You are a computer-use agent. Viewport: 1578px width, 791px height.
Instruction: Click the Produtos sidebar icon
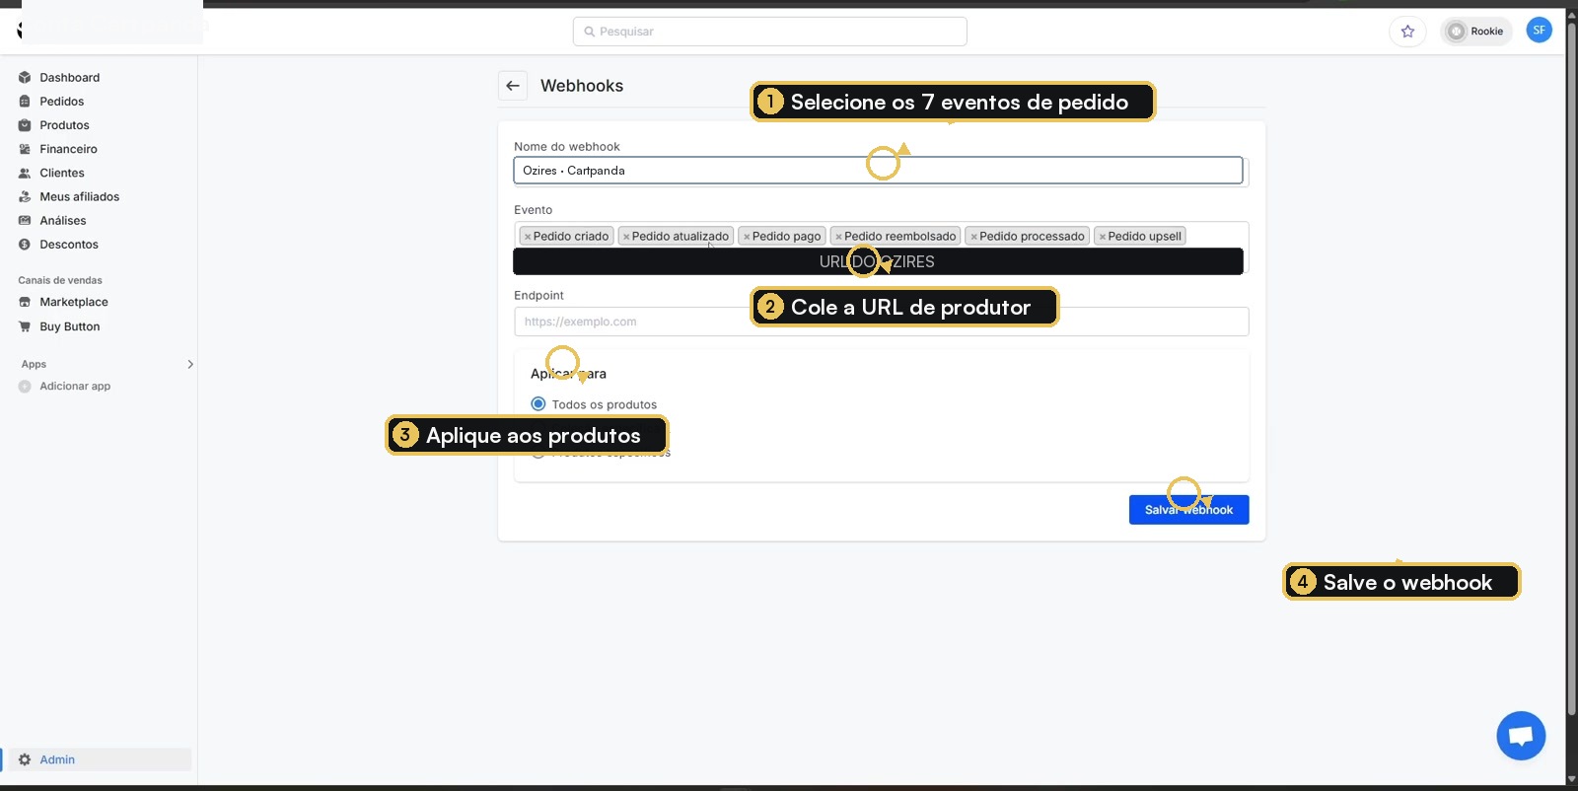coord(25,125)
